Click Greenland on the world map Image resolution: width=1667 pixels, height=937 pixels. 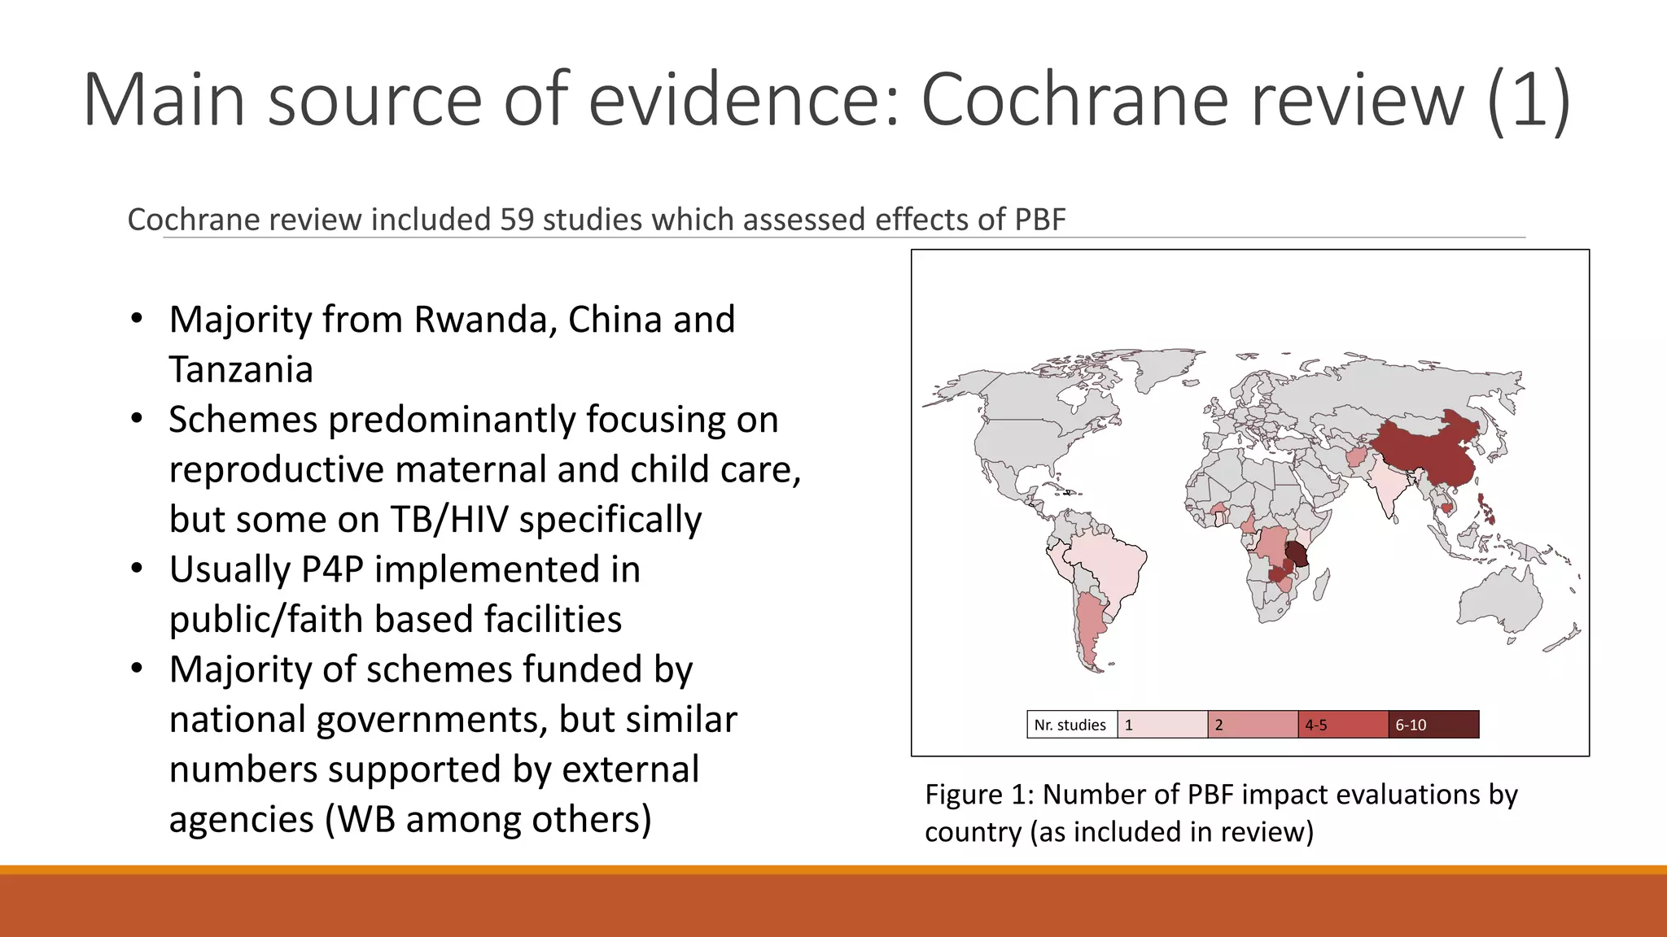pyautogui.click(x=1168, y=368)
